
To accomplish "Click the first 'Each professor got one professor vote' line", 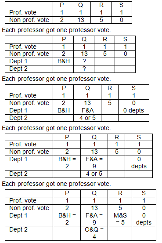I will pyautogui.click(x=56, y=30).
